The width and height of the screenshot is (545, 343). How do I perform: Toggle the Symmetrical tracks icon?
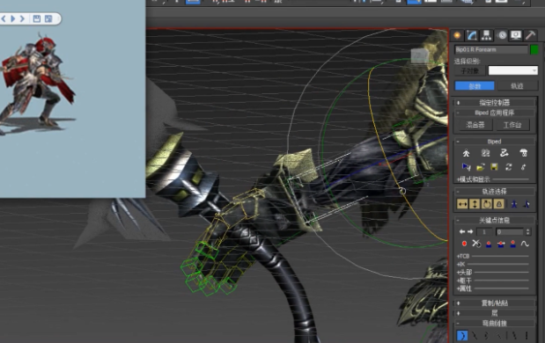click(513, 204)
